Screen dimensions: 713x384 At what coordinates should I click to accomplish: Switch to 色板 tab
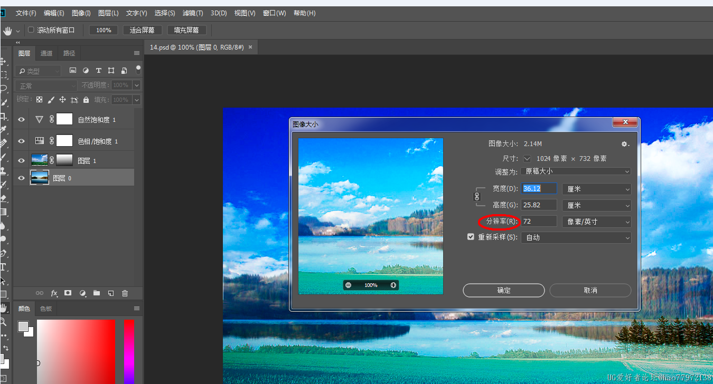pos(46,309)
